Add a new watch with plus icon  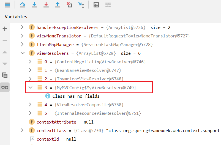click(x=5, y=29)
